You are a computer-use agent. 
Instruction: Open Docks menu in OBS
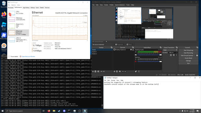point(106,5)
